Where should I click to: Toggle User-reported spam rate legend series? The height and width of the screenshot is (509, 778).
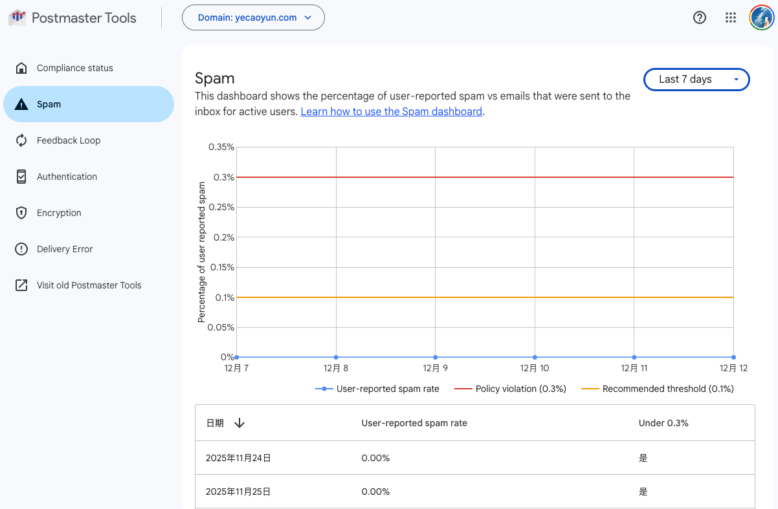[x=377, y=389]
